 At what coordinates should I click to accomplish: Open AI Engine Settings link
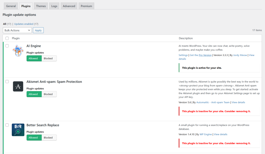point(183,55)
